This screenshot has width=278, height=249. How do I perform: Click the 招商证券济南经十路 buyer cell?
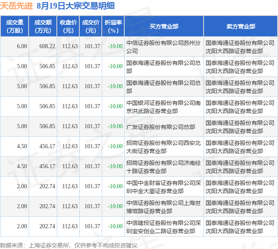164,167
